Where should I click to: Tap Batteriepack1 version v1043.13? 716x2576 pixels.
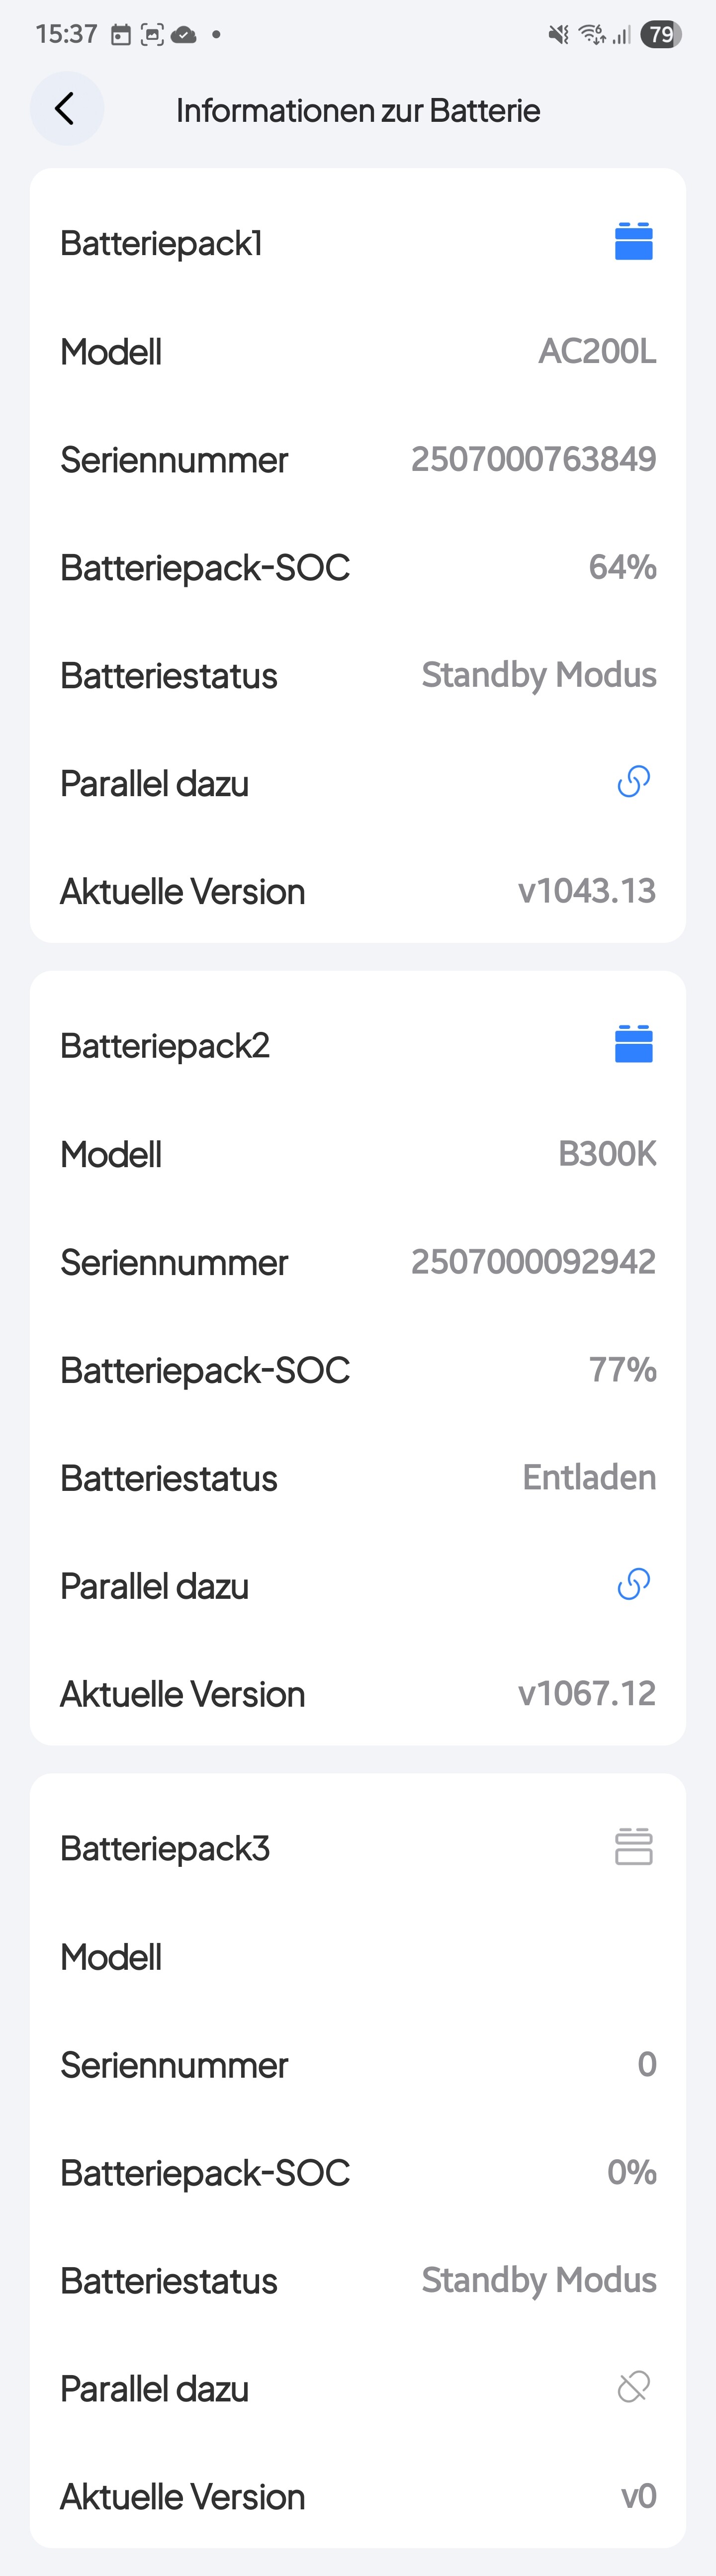coord(587,891)
